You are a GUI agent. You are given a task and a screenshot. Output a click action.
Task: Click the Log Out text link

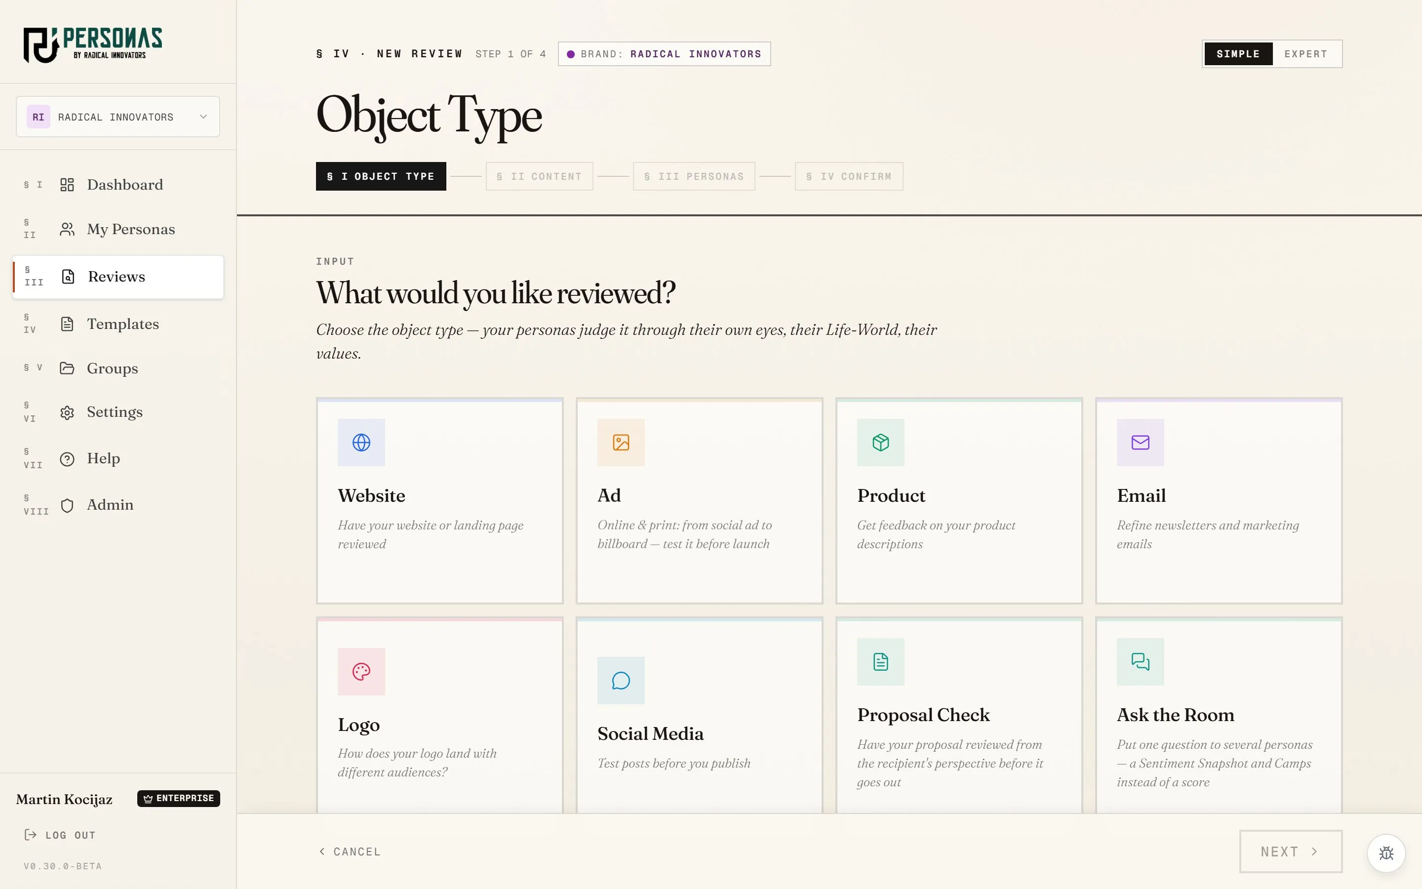[71, 835]
